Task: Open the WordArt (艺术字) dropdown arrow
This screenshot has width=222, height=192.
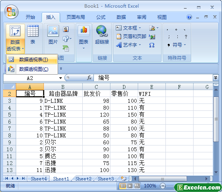Action: click(140, 45)
